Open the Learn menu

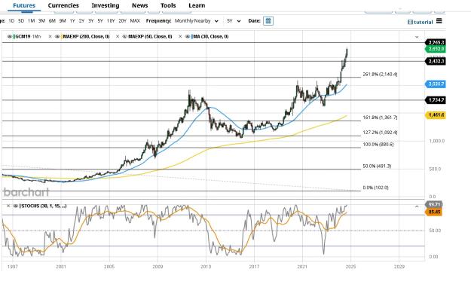(x=197, y=5)
